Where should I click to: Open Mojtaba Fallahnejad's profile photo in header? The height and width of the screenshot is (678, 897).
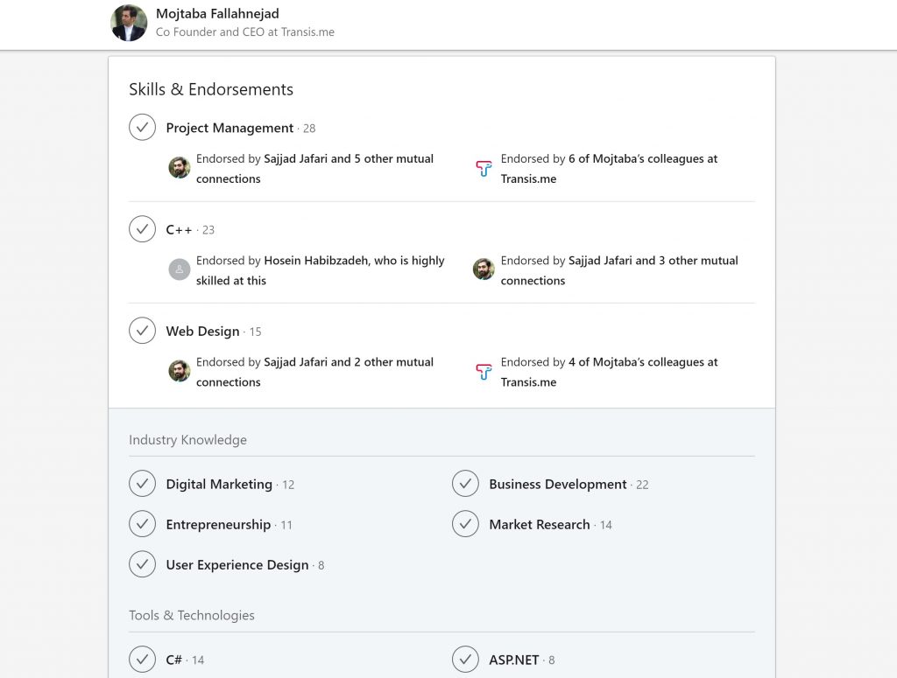(x=129, y=24)
